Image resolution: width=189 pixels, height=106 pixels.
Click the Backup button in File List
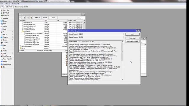pyautogui.click(x=38, y=18)
